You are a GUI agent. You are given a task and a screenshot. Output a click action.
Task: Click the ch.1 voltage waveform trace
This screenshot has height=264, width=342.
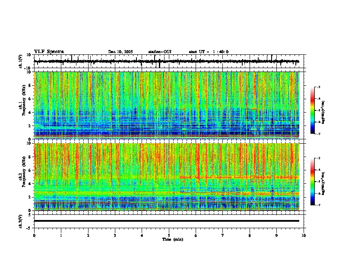(167, 61)
